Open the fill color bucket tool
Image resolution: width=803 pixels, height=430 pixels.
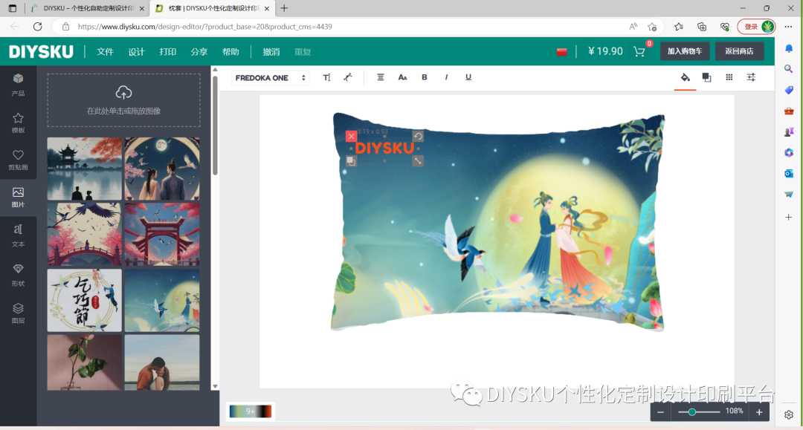(x=686, y=78)
